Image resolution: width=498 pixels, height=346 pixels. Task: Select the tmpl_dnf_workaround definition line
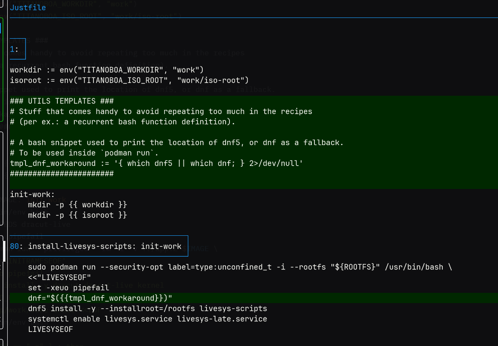[156, 163]
